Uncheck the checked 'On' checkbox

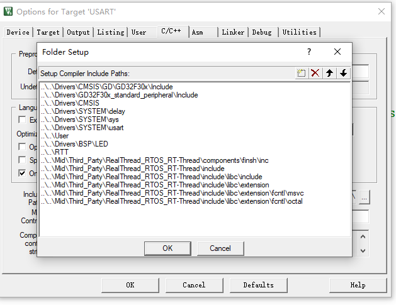point(22,173)
